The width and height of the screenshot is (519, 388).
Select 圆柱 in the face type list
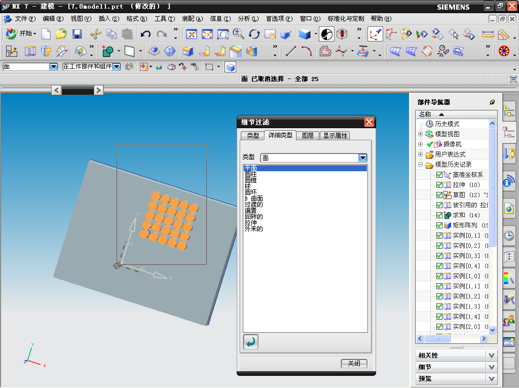[250, 174]
